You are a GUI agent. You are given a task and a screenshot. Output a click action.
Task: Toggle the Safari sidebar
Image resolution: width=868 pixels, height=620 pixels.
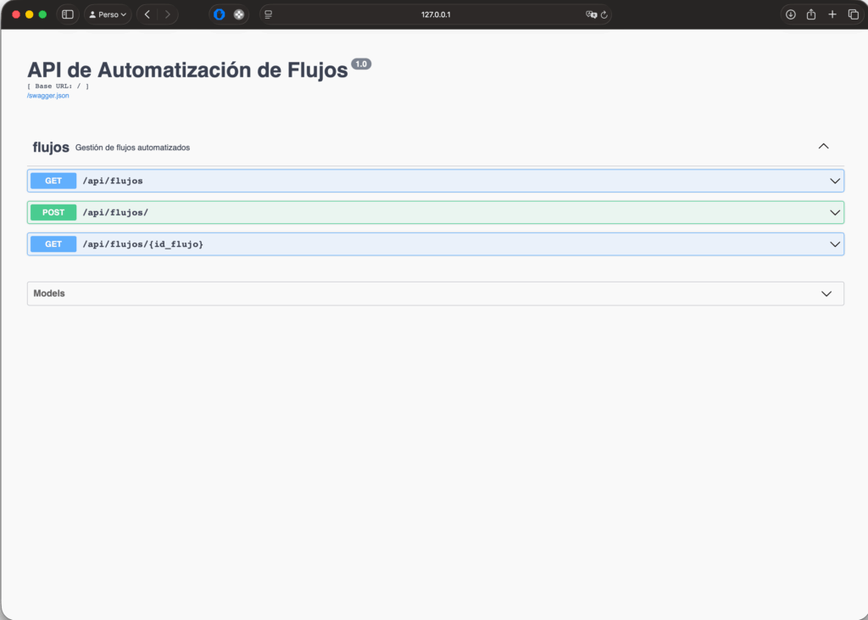68,14
